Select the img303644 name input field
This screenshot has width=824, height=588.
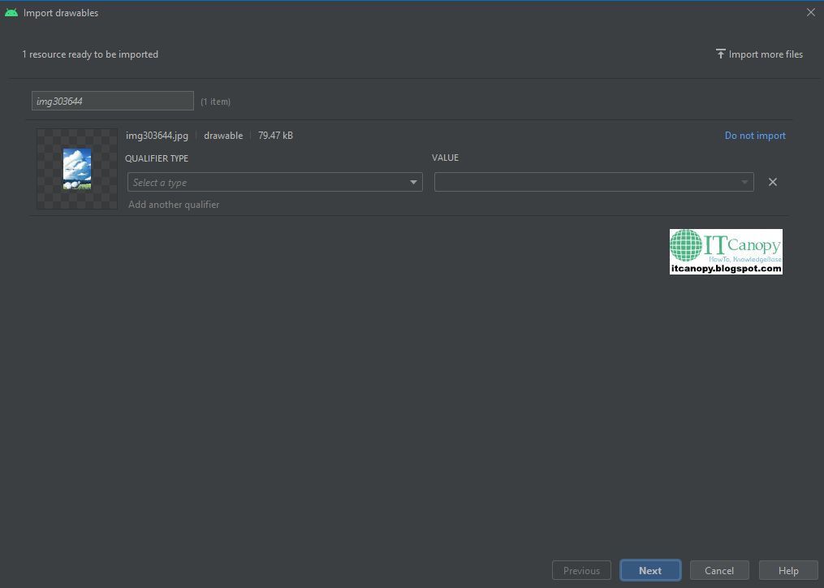pos(112,101)
